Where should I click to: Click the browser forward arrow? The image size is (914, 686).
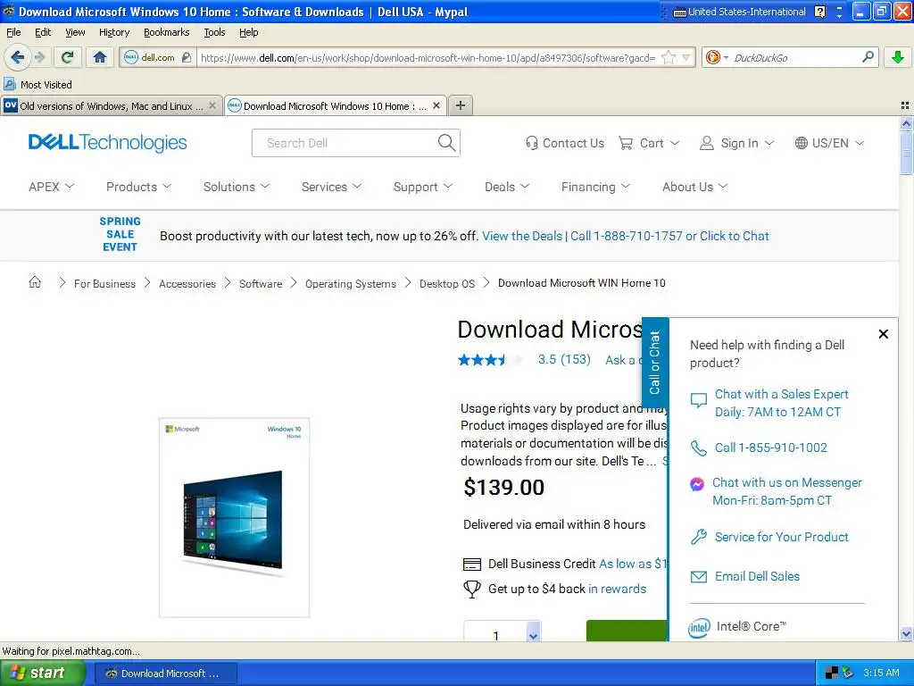pos(39,57)
